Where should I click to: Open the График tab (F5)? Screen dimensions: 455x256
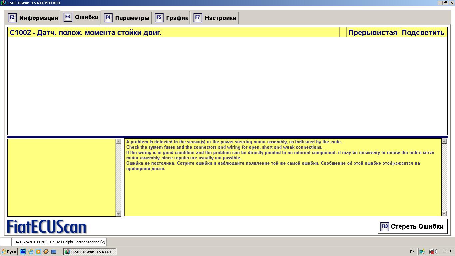(x=172, y=18)
